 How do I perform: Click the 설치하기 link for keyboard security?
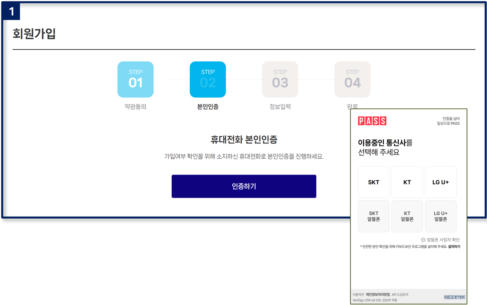(x=454, y=246)
